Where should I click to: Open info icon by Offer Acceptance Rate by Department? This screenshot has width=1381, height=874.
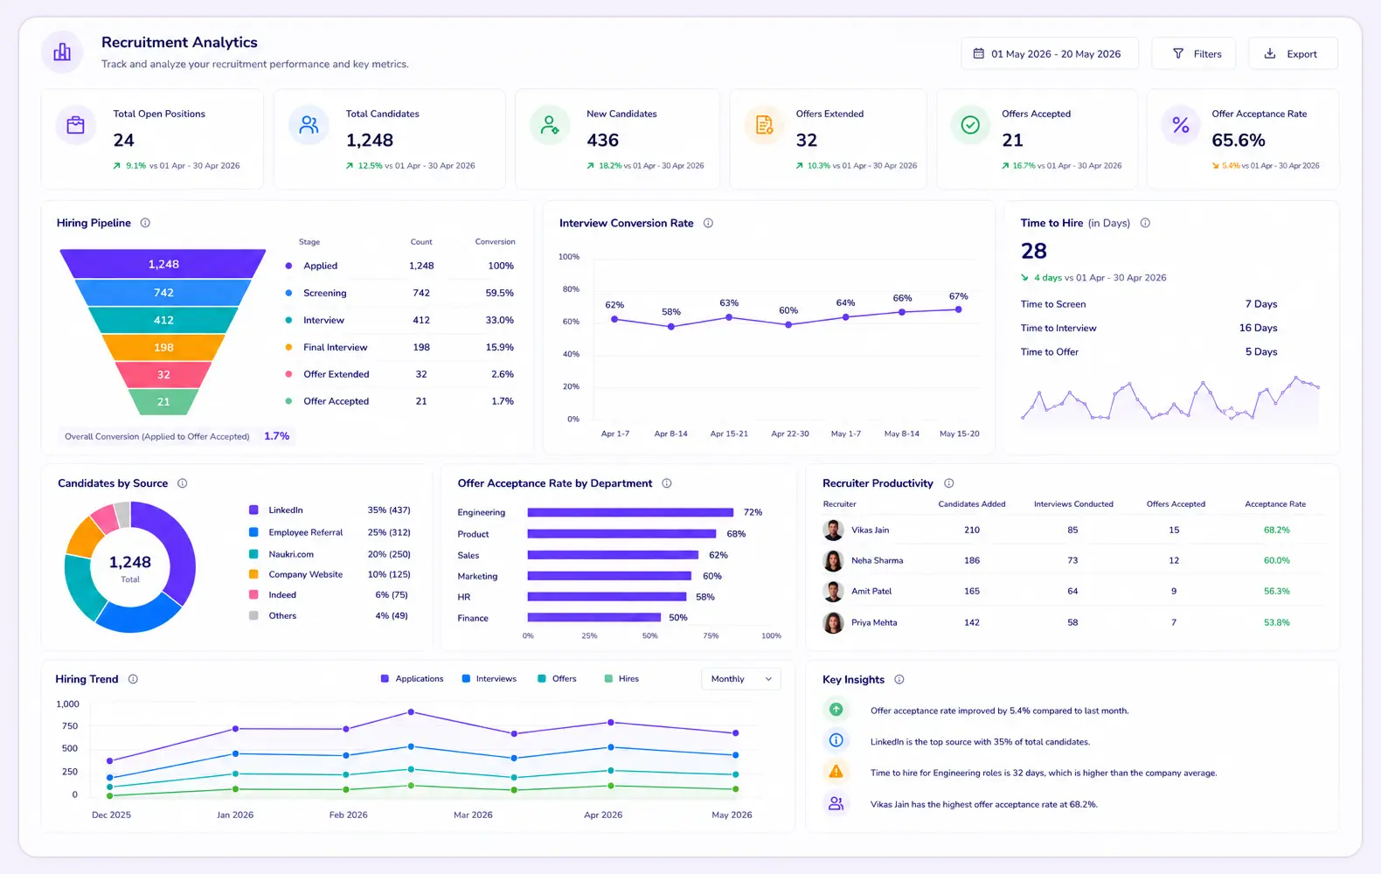pyautogui.click(x=667, y=483)
